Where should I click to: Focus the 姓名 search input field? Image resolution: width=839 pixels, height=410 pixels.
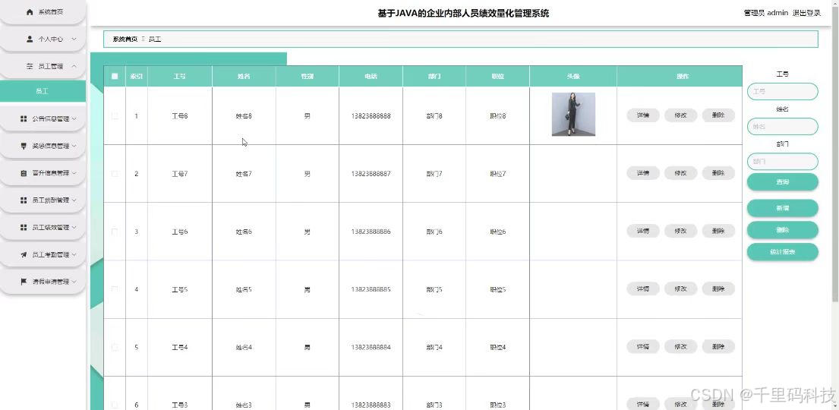pyautogui.click(x=782, y=126)
